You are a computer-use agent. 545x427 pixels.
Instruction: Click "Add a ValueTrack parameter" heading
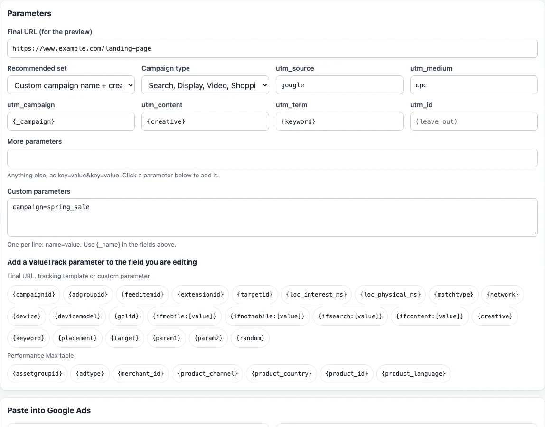click(x=102, y=262)
